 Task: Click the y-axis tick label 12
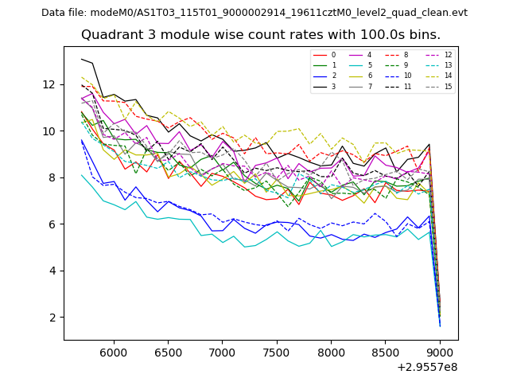tap(49, 84)
